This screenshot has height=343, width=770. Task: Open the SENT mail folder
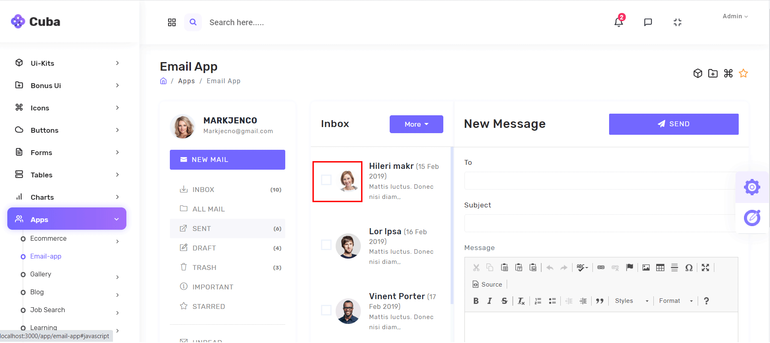[x=228, y=229]
